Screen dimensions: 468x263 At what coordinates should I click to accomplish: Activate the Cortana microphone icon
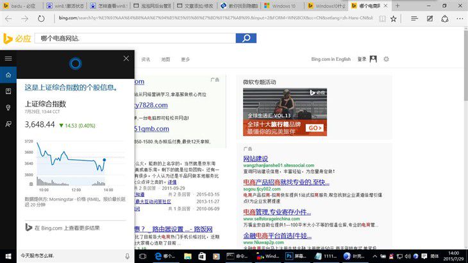pos(128,256)
